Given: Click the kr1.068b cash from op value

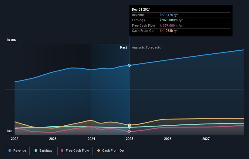Looking at the screenshot, I should [x=166, y=31].
